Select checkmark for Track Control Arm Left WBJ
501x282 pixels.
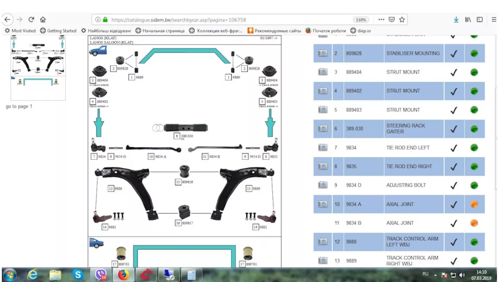[x=454, y=242]
